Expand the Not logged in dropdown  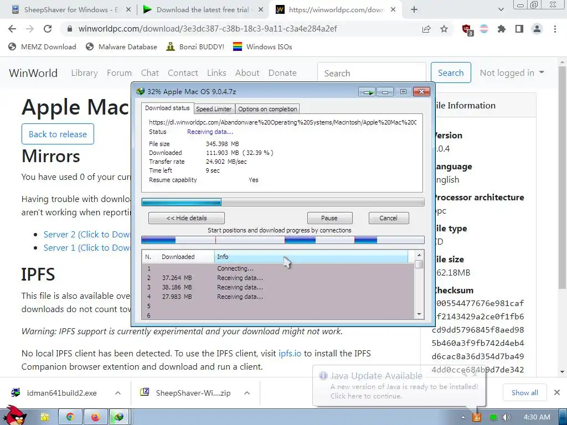(x=512, y=72)
